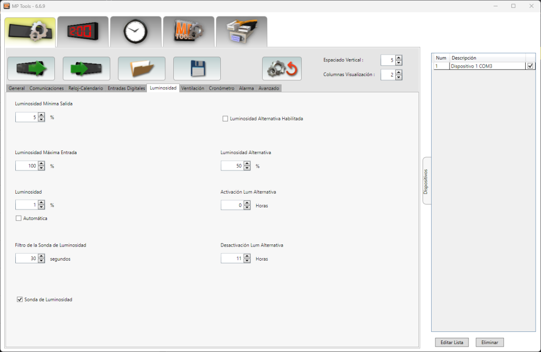The width and height of the screenshot is (541, 352).
Task: Decrease Luminosidad Alternativa percentage
Action: pyautogui.click(x=247, y=168)
